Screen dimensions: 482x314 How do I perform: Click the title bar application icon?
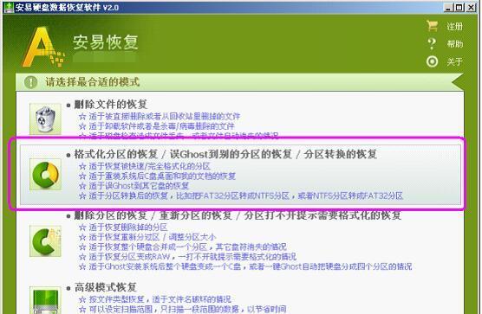9,8
